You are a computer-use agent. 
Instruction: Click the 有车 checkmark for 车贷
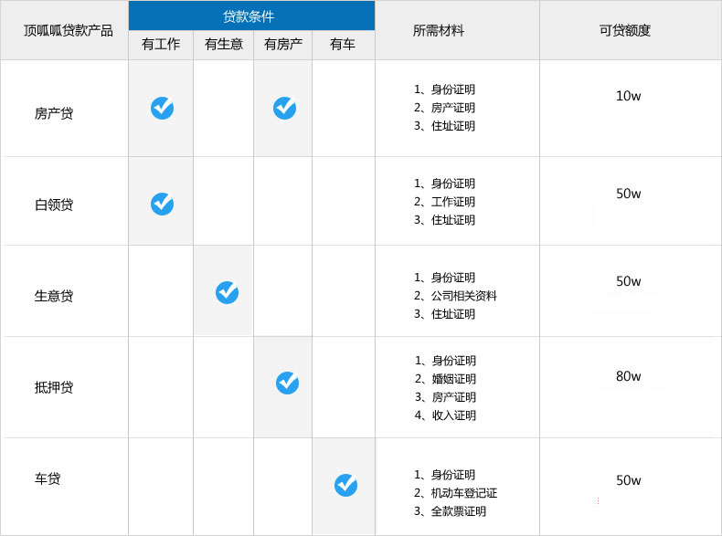[x=345, y=485]
